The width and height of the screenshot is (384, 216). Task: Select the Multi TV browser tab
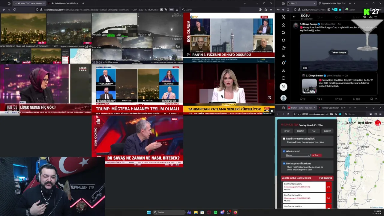point(30,3)
